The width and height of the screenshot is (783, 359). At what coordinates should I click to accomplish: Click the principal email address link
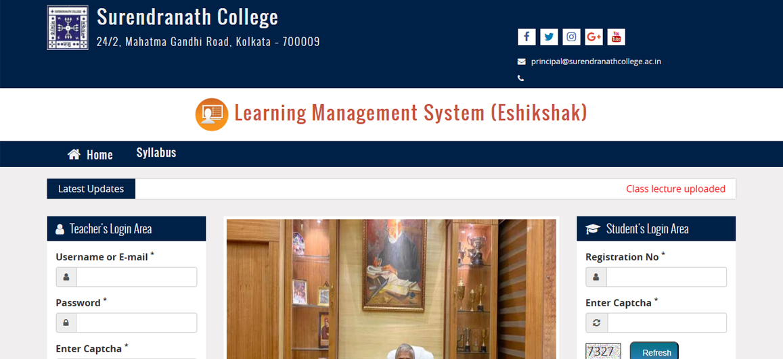coord(596,62)
